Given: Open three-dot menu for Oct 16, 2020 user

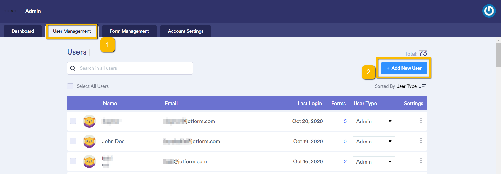Looking at the screenshot, I should click(x=421, y=161).
